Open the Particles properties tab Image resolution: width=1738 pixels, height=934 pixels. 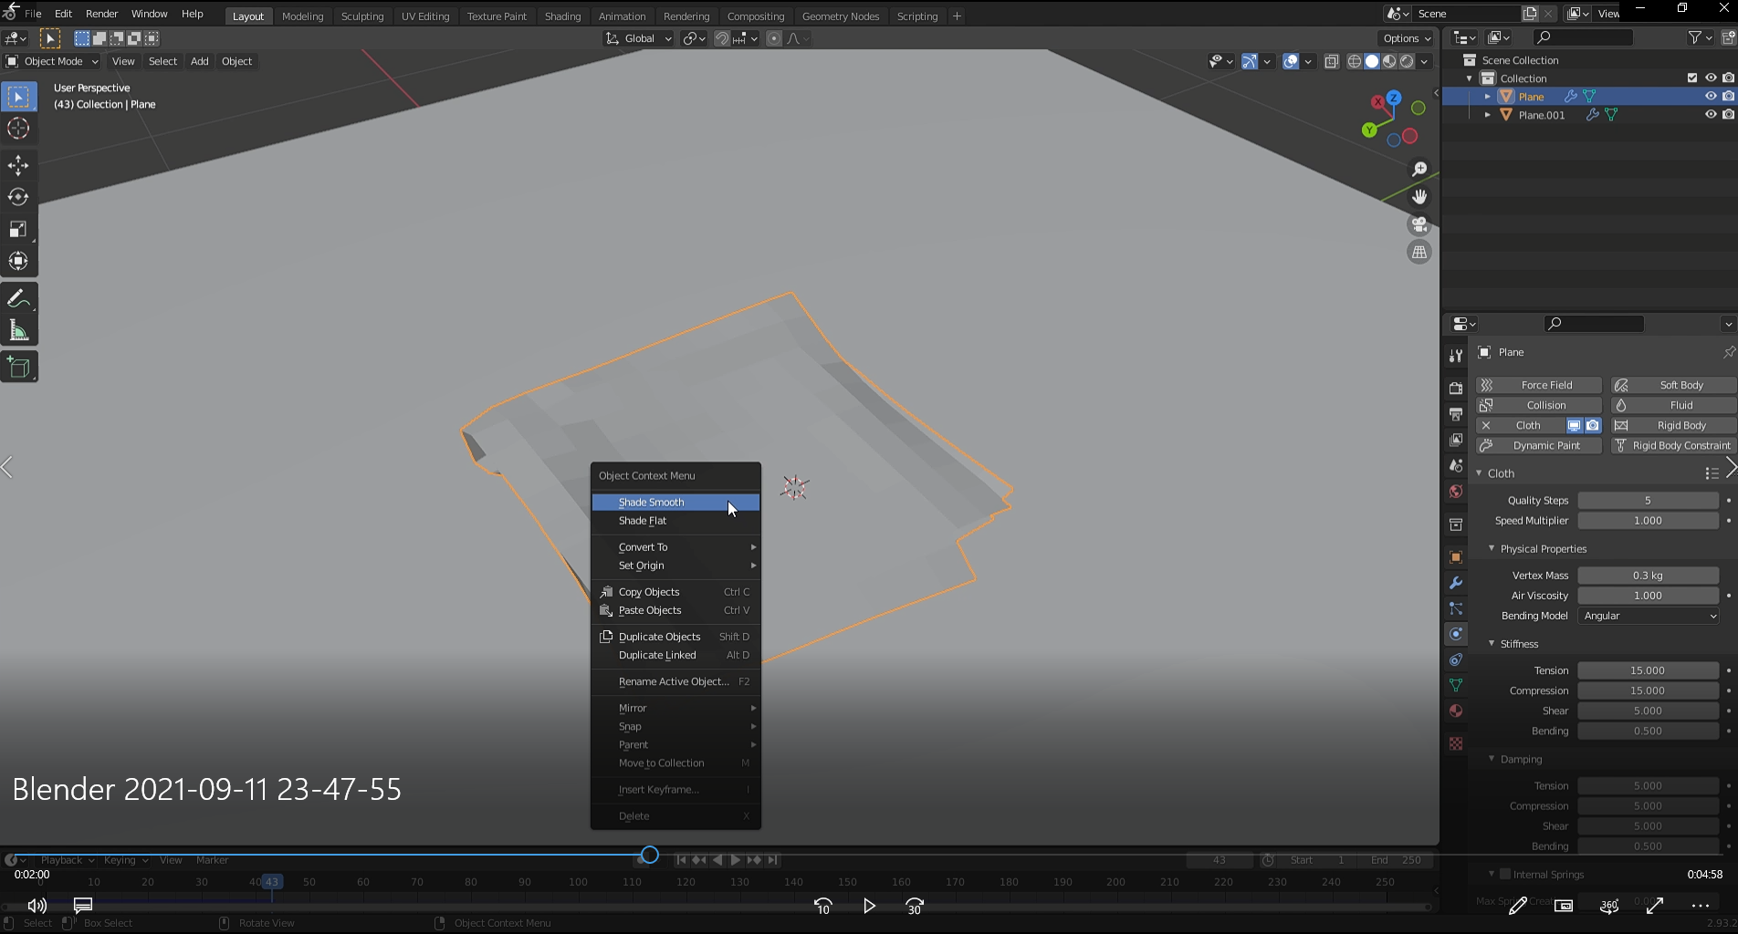point(1456,608)
